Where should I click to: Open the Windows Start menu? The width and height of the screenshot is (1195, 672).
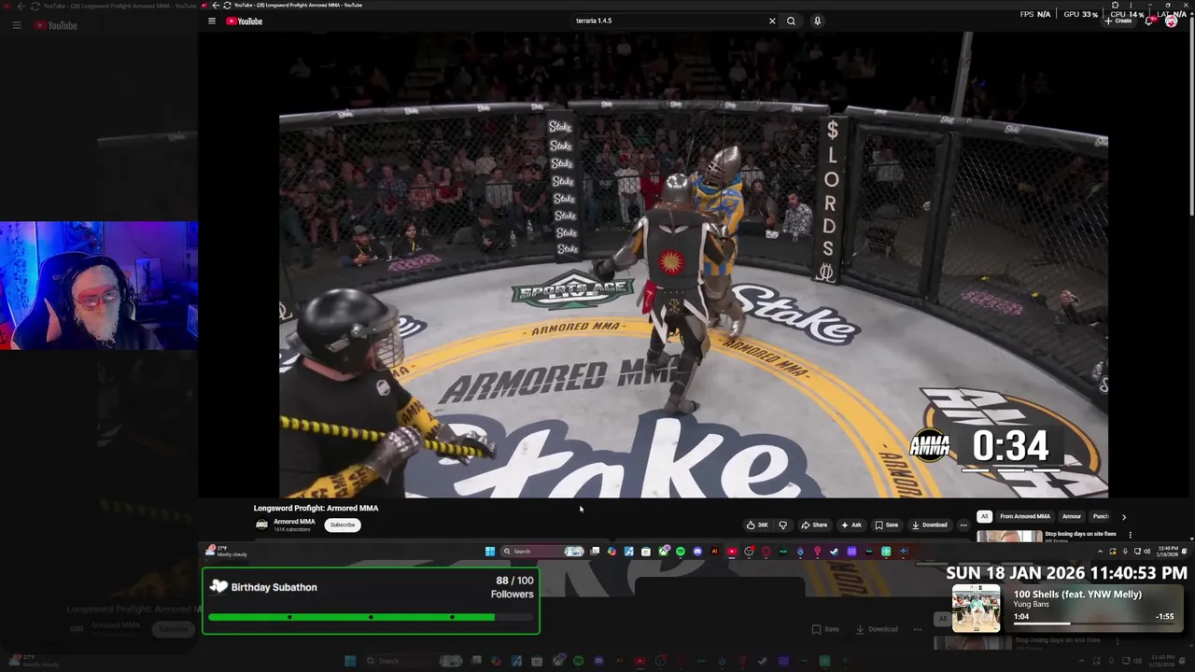pos(489,551)
